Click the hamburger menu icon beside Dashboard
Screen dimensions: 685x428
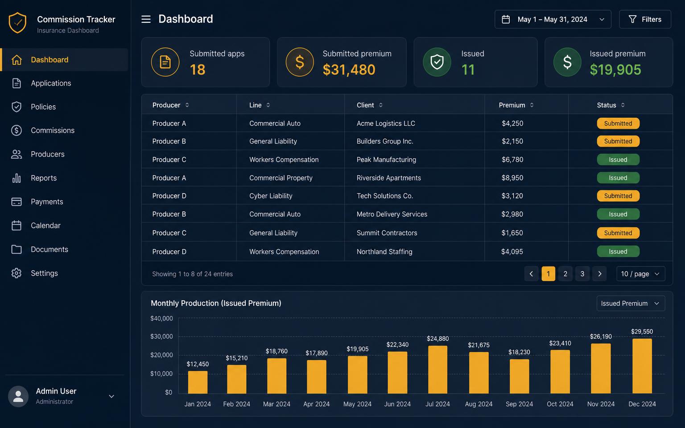pos(146,19)
